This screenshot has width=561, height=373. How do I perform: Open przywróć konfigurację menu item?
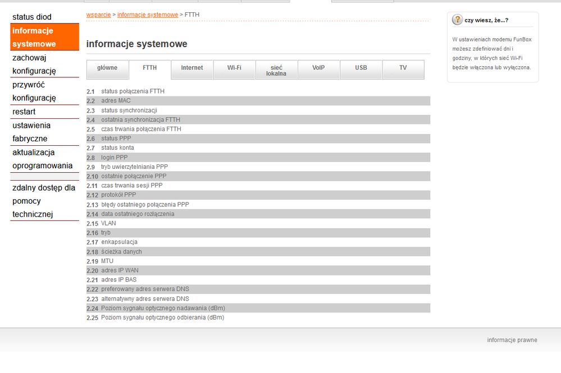34,91
